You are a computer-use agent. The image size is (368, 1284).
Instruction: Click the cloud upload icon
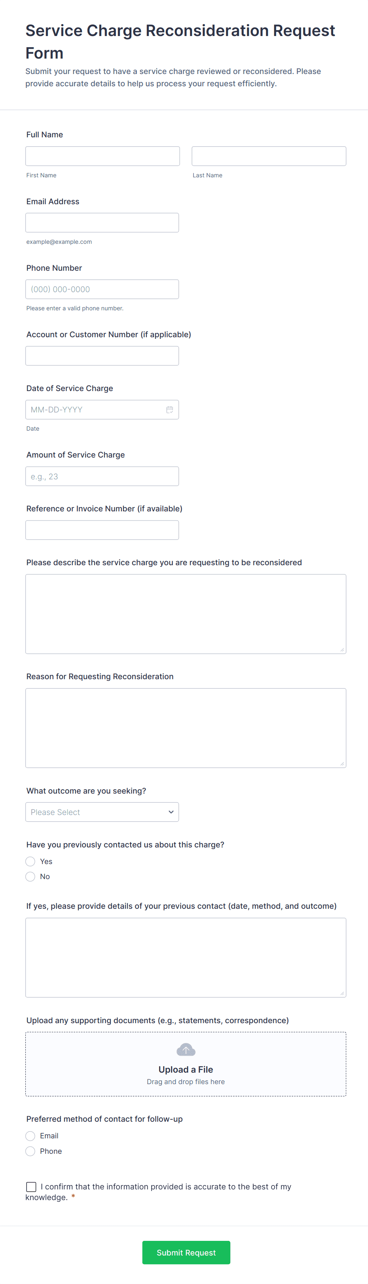[x=186, y=1050]
